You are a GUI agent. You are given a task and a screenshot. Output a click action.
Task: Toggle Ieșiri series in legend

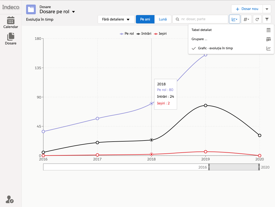click(161, 34)
